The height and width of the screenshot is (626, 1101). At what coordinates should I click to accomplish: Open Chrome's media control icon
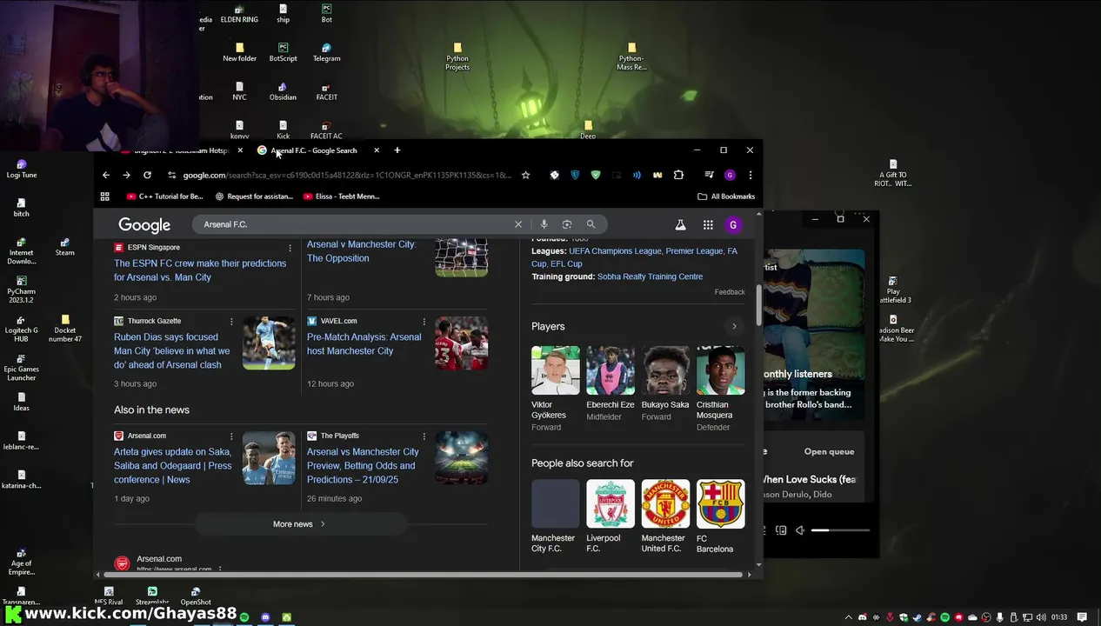click(709, 175)
